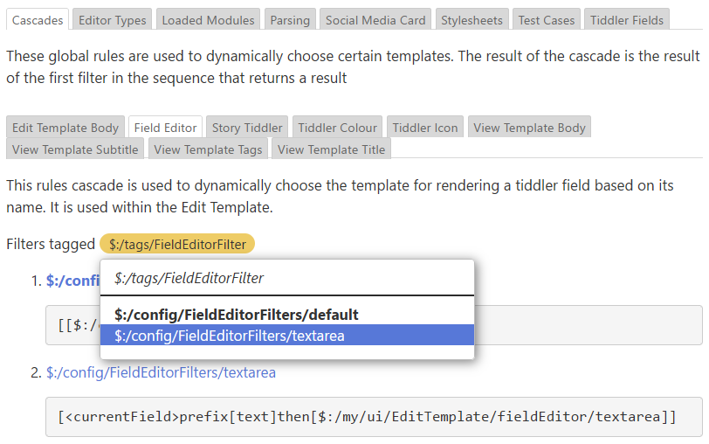The image size is (709, 444).
Task: Open the tag title at the top of the dropdown
Action: click(x=189, y=278)
